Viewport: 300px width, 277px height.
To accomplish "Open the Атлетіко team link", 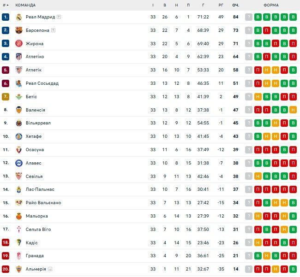I will click(x=35, y=57).
